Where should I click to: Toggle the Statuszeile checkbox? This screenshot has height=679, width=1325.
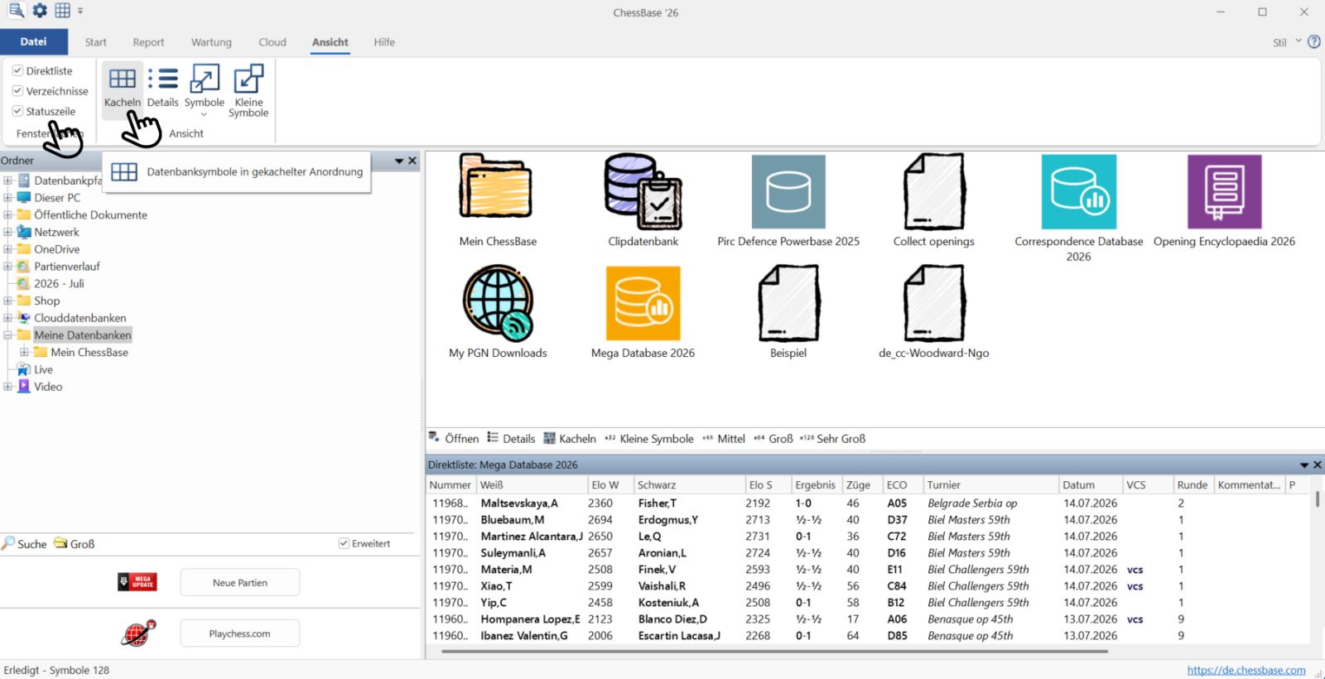[17, 111]
